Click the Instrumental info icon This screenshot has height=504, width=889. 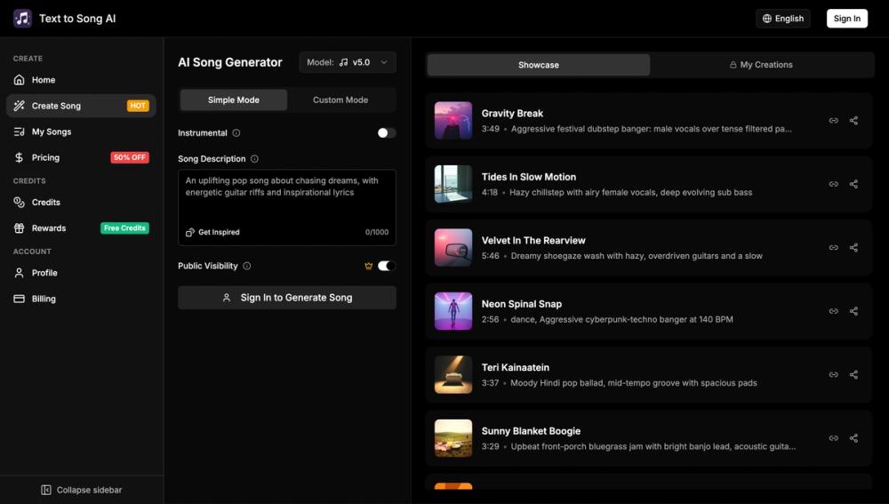pos(236,132)
